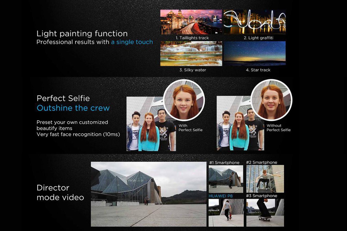The width and height of the screenshot is (347, 231).
Task: Select the #1 Smartphone camera view
Action: pos(226,179)
